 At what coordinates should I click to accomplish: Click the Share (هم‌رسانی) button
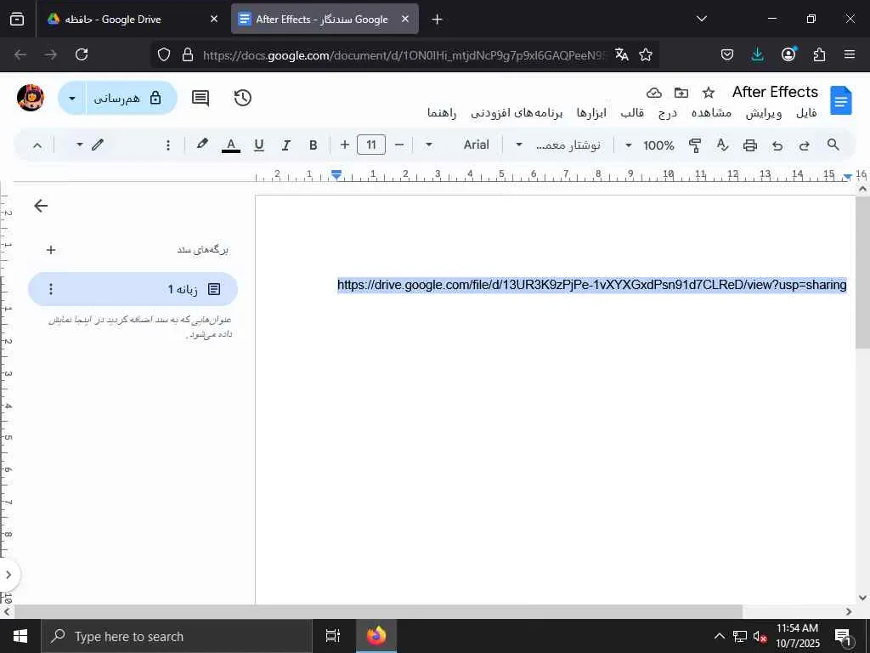(132, 99)
